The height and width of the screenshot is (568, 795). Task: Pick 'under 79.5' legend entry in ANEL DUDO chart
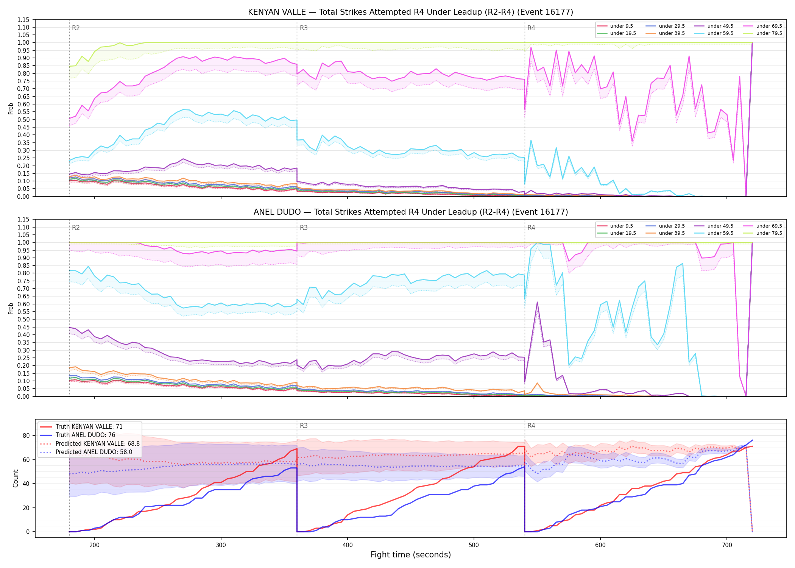click(762, 233)
